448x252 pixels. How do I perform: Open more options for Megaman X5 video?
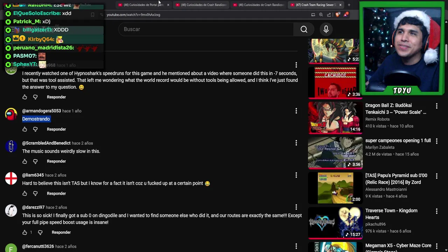[x=436, y=246]
